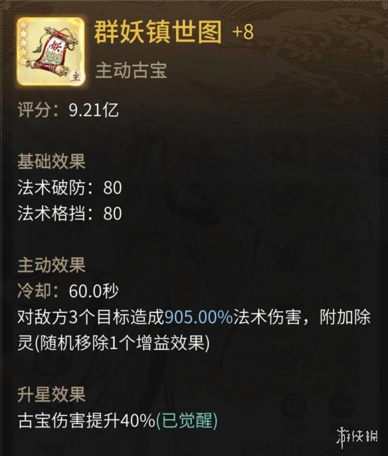Image resolution: width=388 pixels, height=456 pixels.
Task: Click the +8 enhancement level
Action: 243,32
